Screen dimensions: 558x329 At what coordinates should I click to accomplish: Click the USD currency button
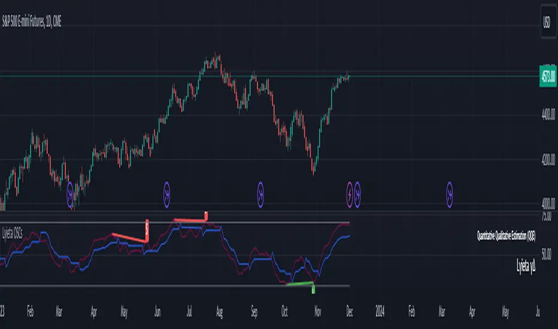[x=547, y=22]
